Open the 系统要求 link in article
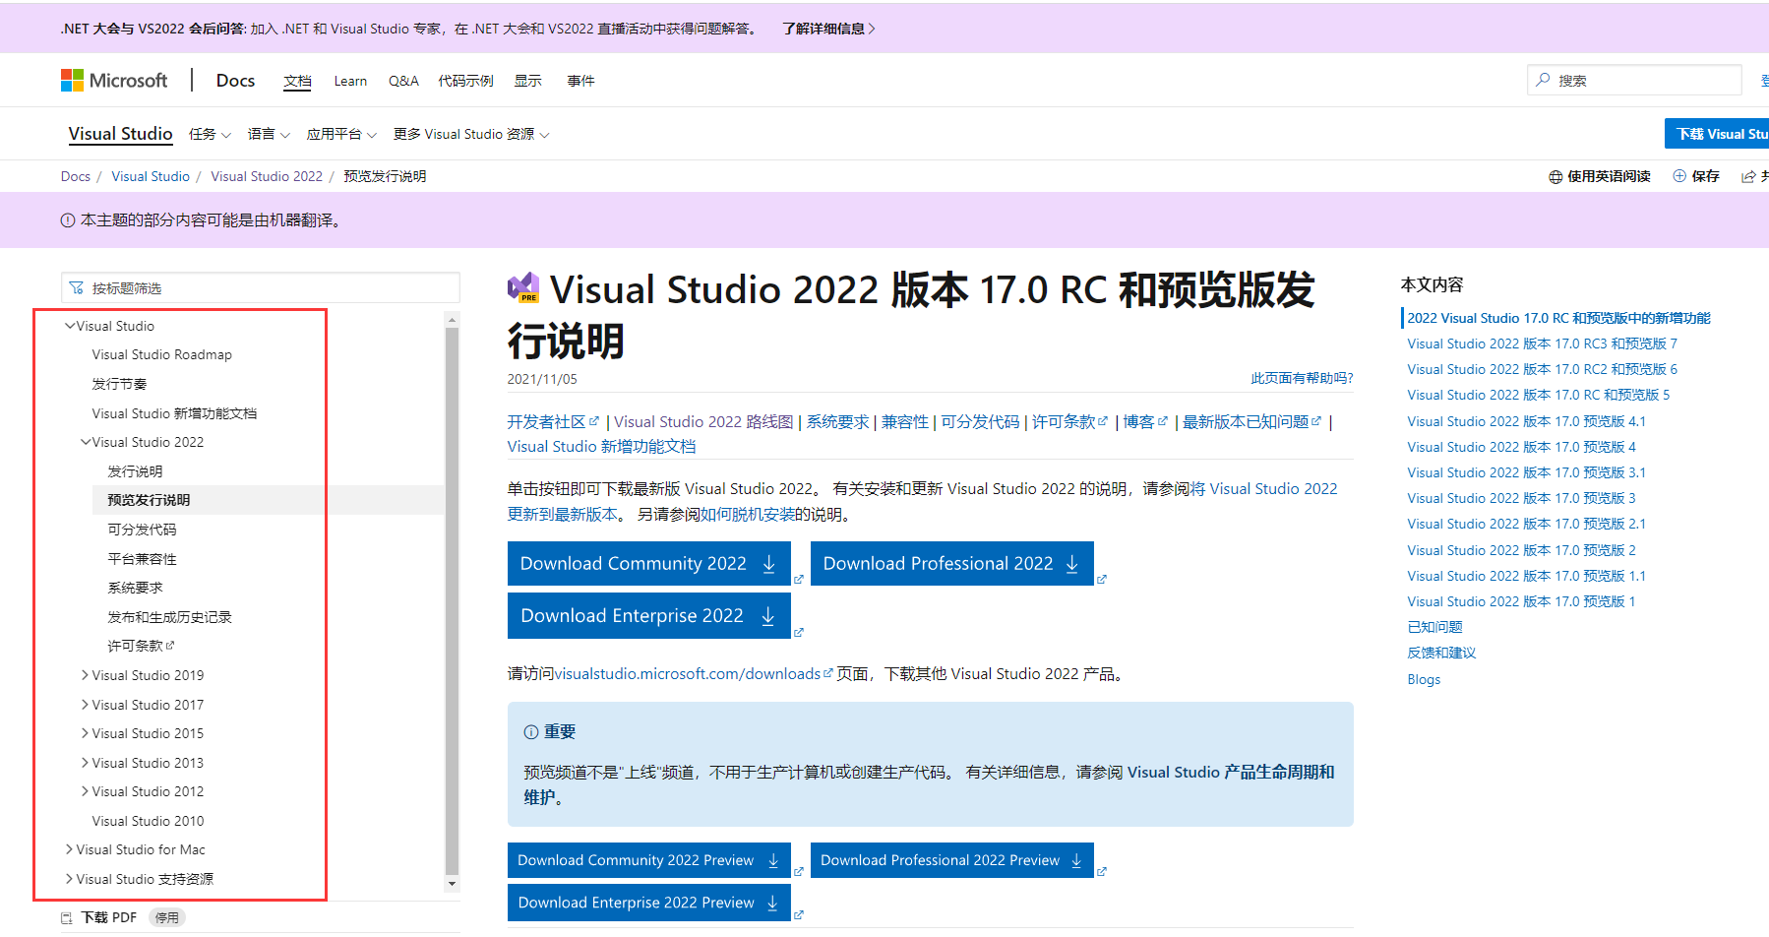 pos(837,421)
